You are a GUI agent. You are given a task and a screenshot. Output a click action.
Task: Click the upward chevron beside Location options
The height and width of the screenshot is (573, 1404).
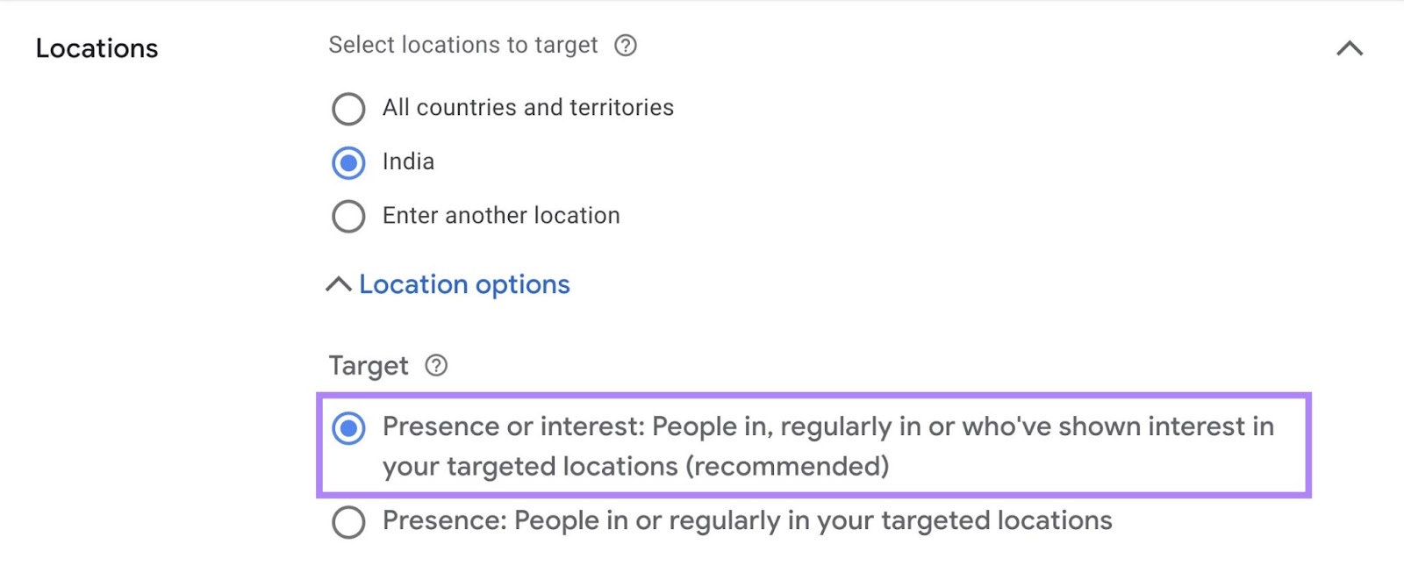click(x=338, y=283)
